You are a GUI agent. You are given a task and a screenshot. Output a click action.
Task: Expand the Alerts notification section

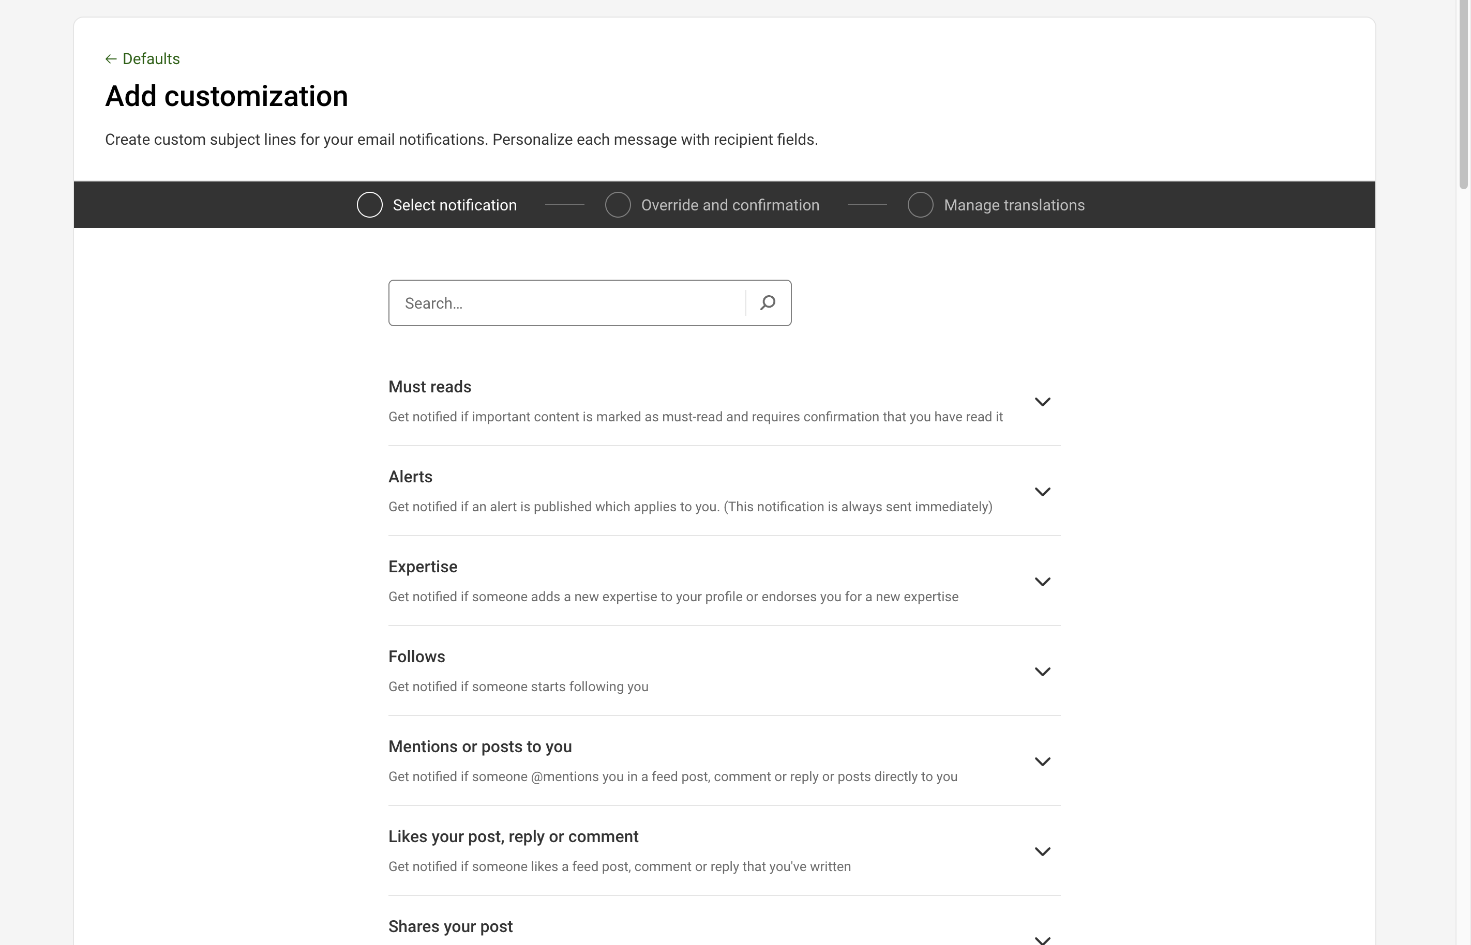pyautogui.click(x=1042, y=491)
